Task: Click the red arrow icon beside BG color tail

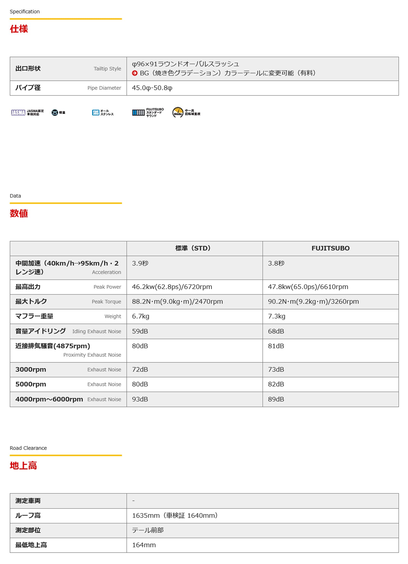Action: point(134,73)
